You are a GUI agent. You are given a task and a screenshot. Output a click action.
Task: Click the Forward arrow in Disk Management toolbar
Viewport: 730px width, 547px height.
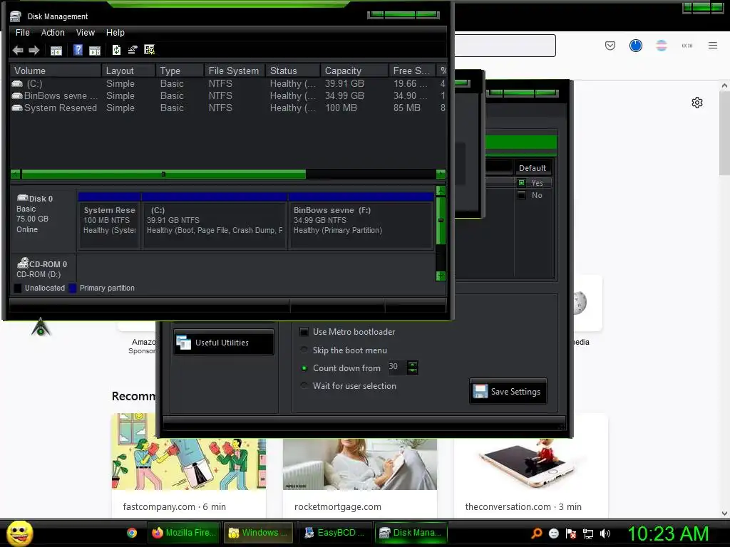click(x=34, y=51)
